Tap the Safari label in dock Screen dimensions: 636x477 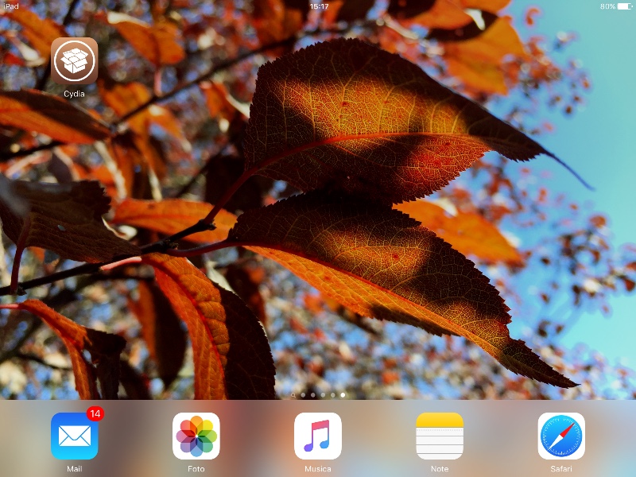(x=561, y=468)
